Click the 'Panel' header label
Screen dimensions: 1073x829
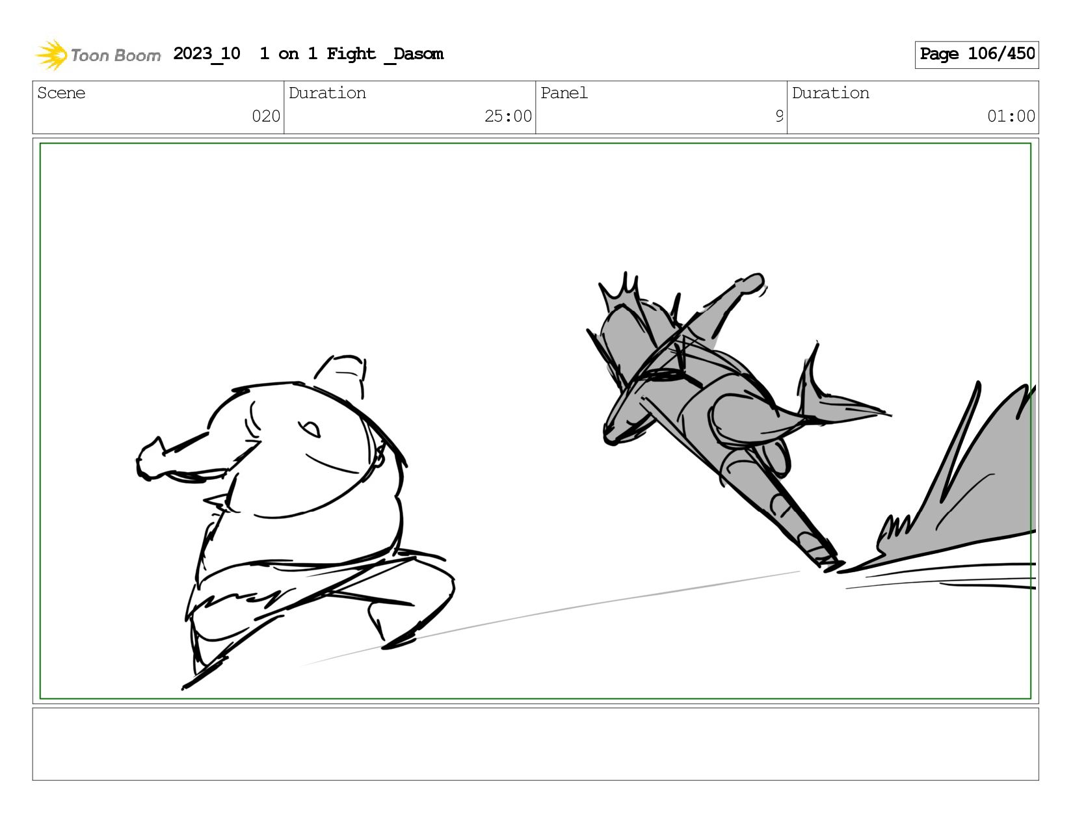[x=564, y=93]
